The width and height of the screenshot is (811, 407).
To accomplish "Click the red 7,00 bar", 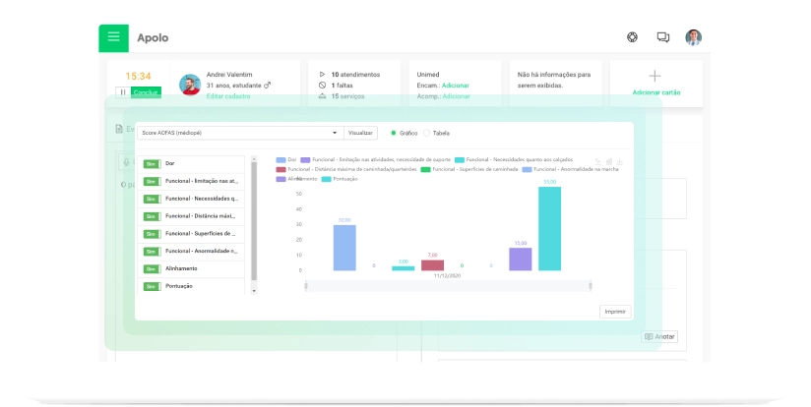I will point(432,265).
